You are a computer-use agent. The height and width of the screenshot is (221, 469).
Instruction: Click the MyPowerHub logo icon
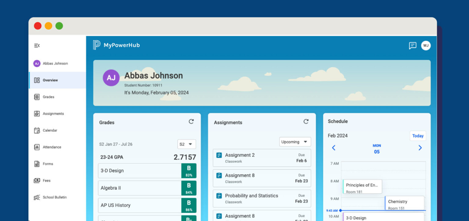[96, 45]
